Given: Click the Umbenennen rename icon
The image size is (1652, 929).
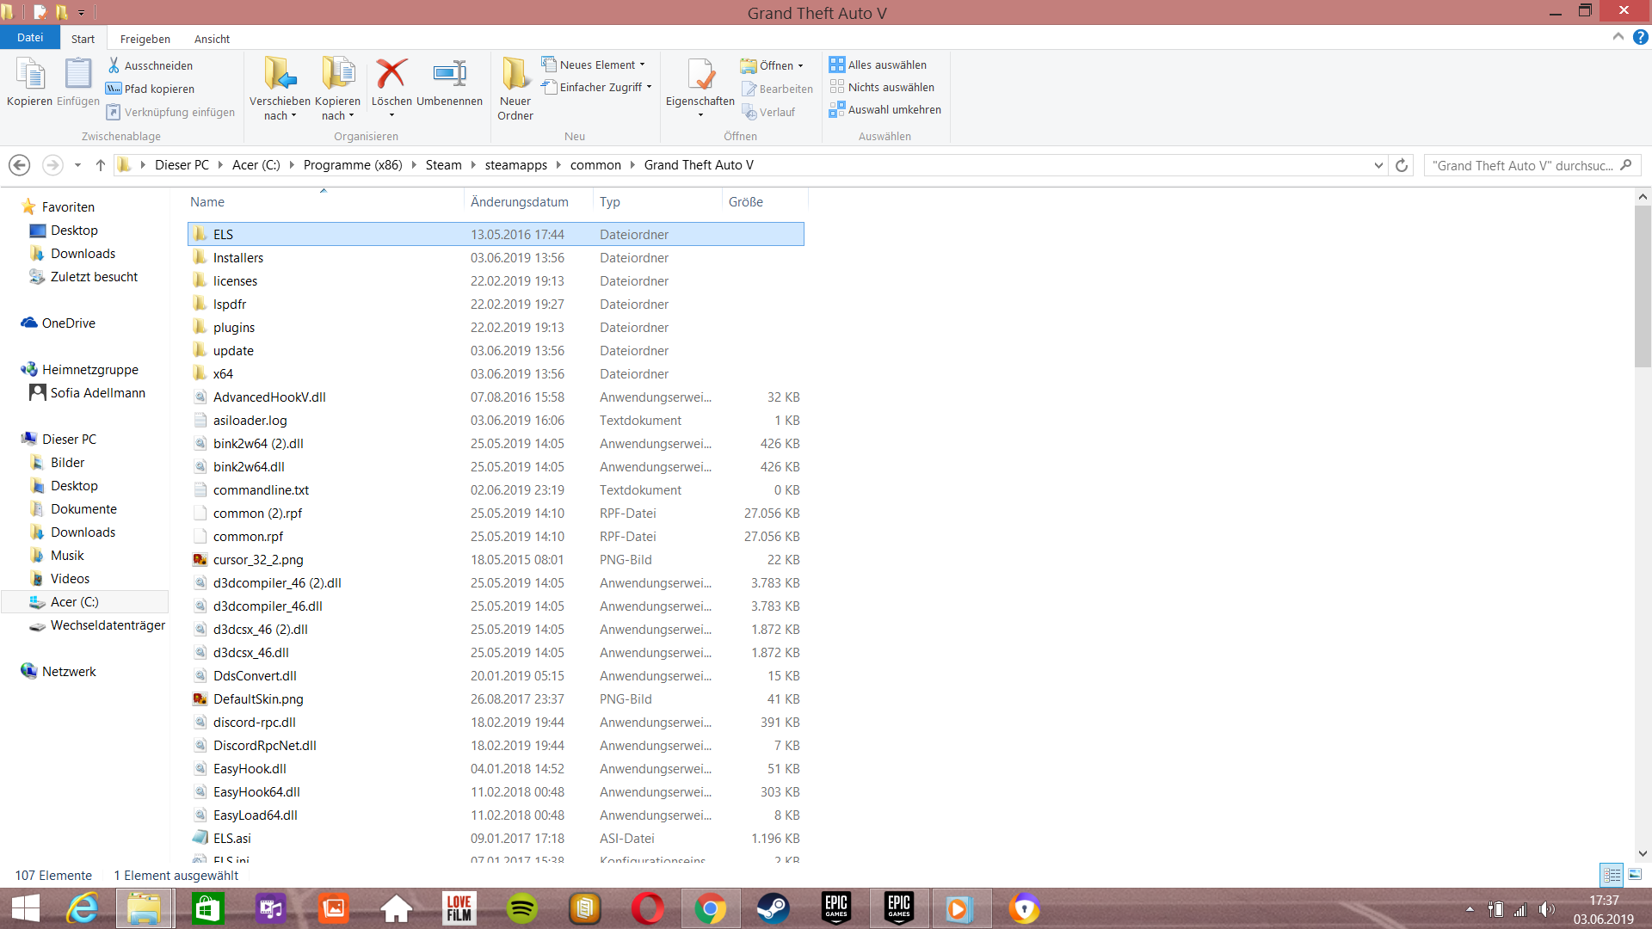Looking at the screenshot, I should pos(449,75).
